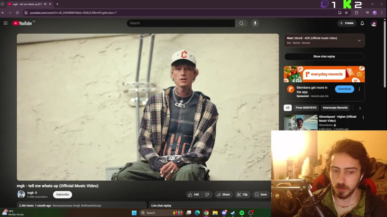Install app icon in address bar
This screenshot has height=217, width=387.
pyautogui.click(x=340, y=13)
